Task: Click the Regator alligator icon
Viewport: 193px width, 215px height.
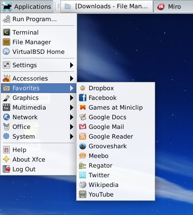Action: click(83, 165)
